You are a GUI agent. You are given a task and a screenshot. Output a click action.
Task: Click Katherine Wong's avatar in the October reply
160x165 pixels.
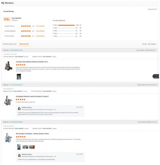click(x=19, y=109)
